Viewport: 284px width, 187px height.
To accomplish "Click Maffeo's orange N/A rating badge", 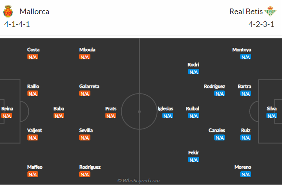I will pyautogui.click(x=33, y=174).
